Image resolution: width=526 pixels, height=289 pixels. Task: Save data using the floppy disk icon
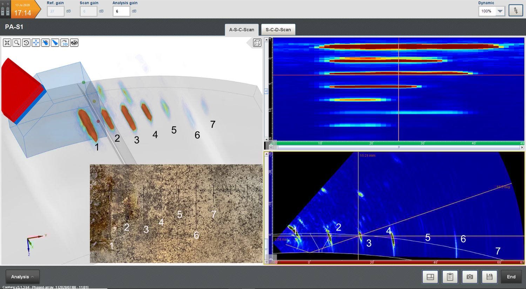click(490, 277)
